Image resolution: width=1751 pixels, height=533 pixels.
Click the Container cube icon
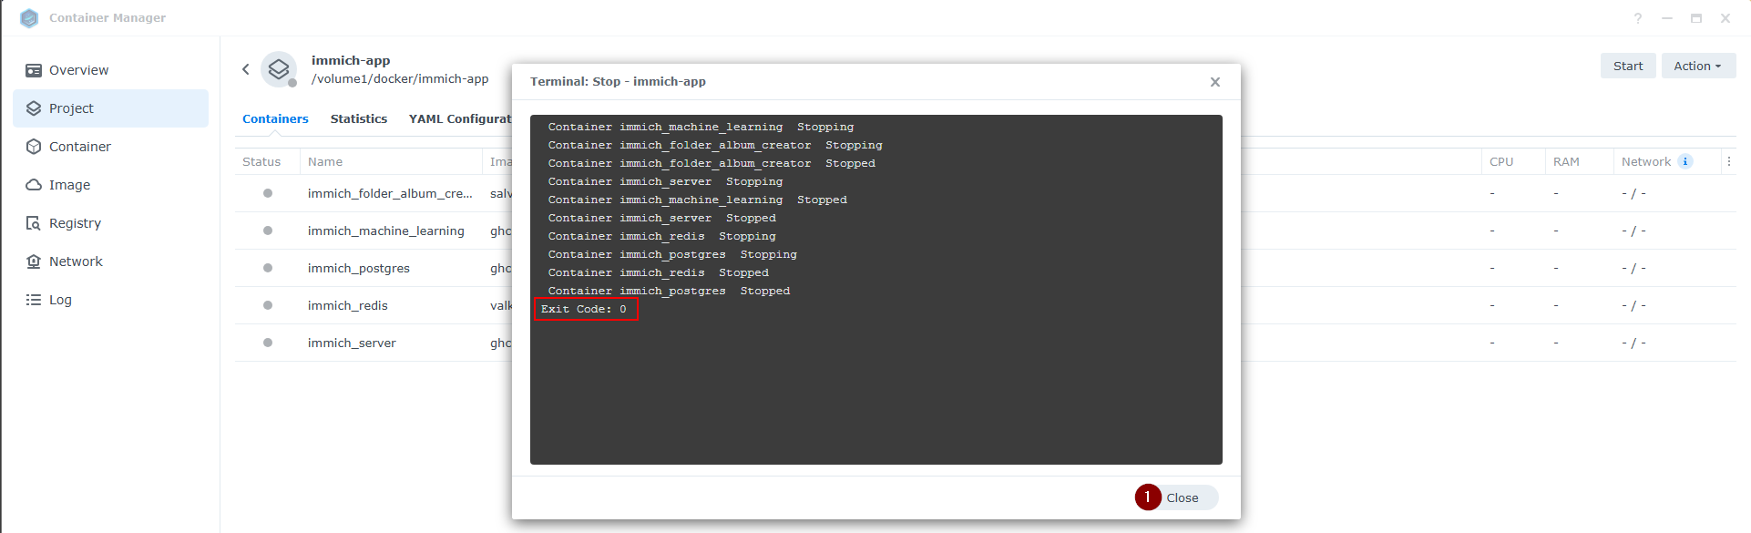[x=34, y=147]
